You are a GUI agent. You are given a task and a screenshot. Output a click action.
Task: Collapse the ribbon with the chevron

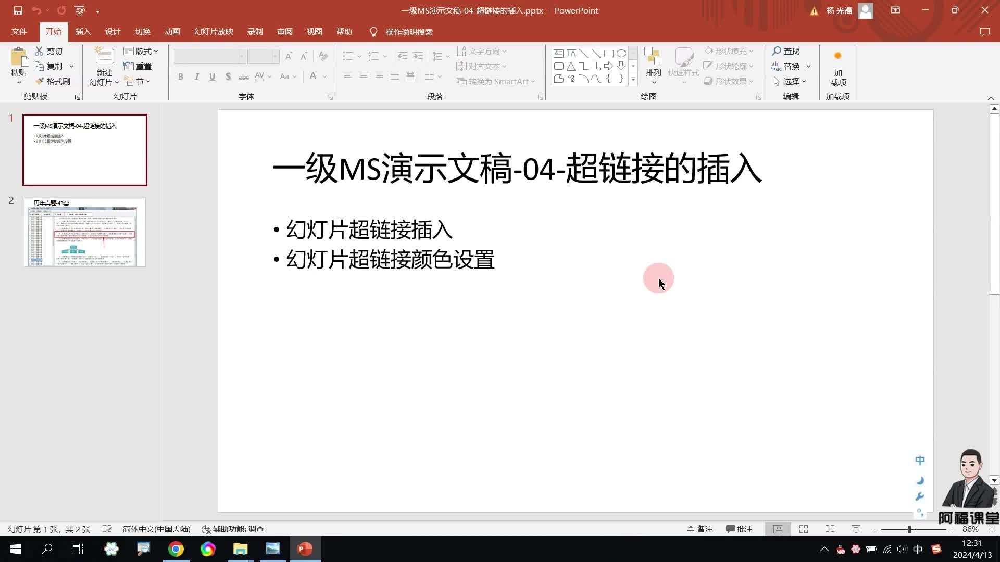(x=991, y=98)
